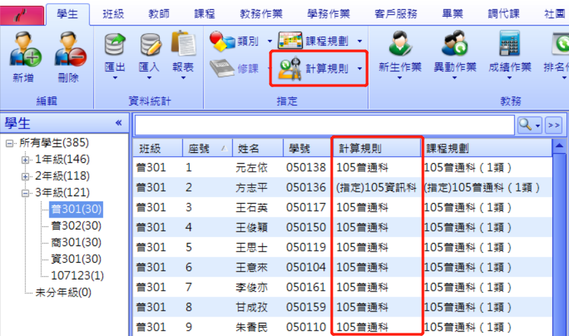This screenshot has width=569, height=336.
Task: Open the 教務作業 tab
Action: point(261,14)
